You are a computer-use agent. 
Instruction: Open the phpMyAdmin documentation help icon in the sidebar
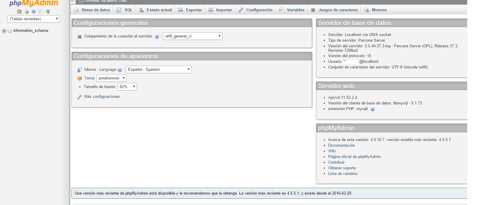click(34, 11)
